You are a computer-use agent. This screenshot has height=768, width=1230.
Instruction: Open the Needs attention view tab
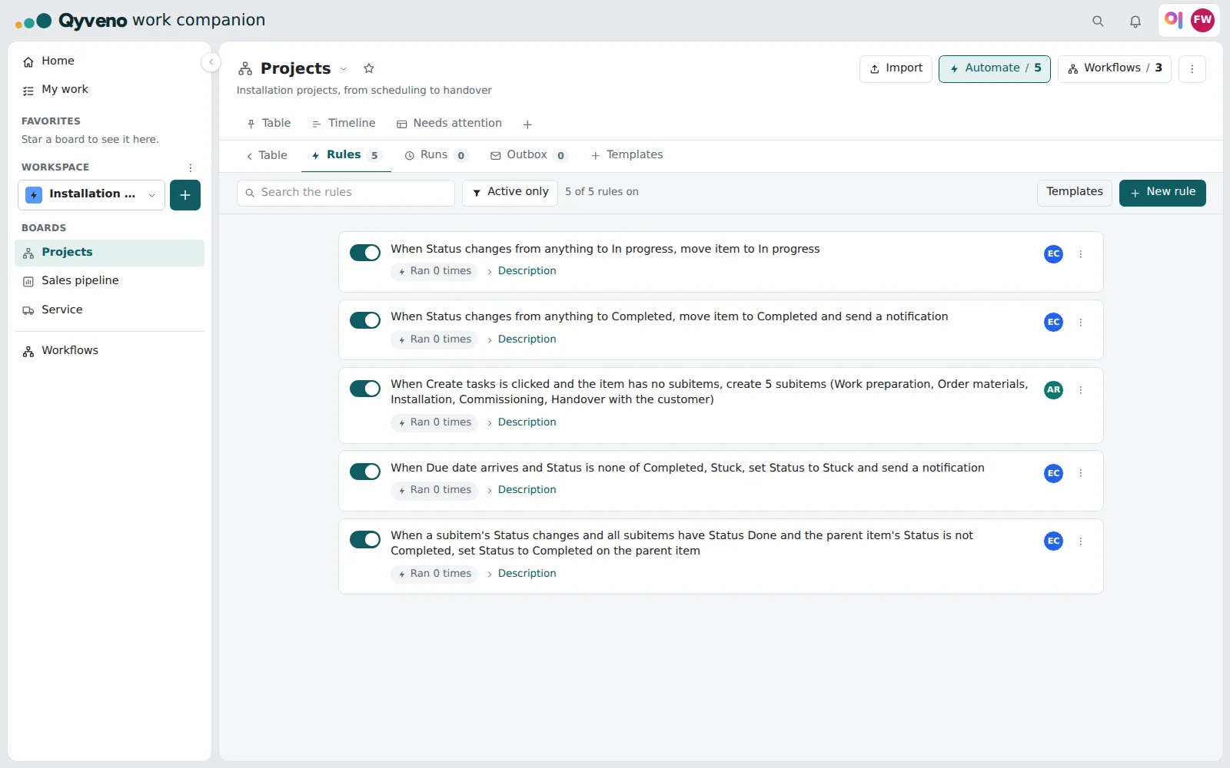point(449,124)
